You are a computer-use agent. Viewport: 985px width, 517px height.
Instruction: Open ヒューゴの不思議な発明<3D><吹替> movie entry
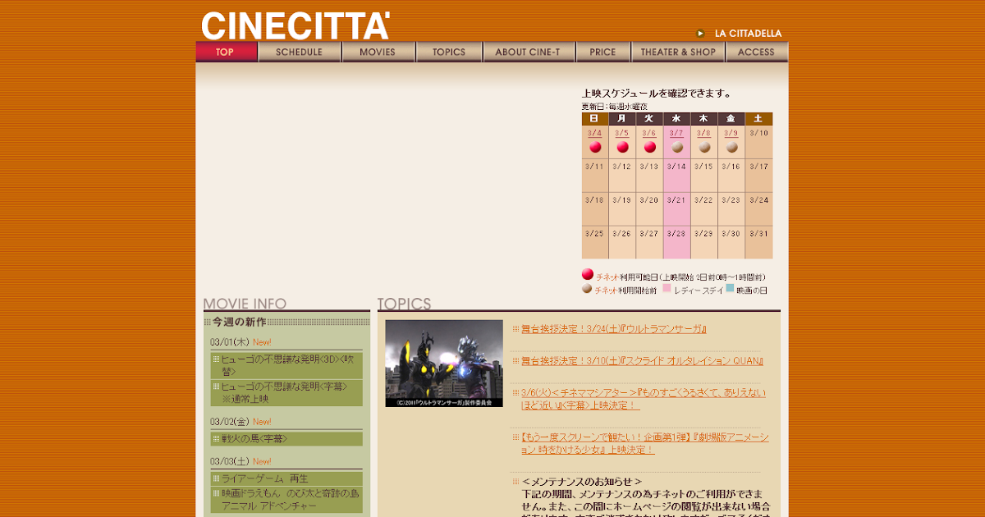(x=286, y=365)
